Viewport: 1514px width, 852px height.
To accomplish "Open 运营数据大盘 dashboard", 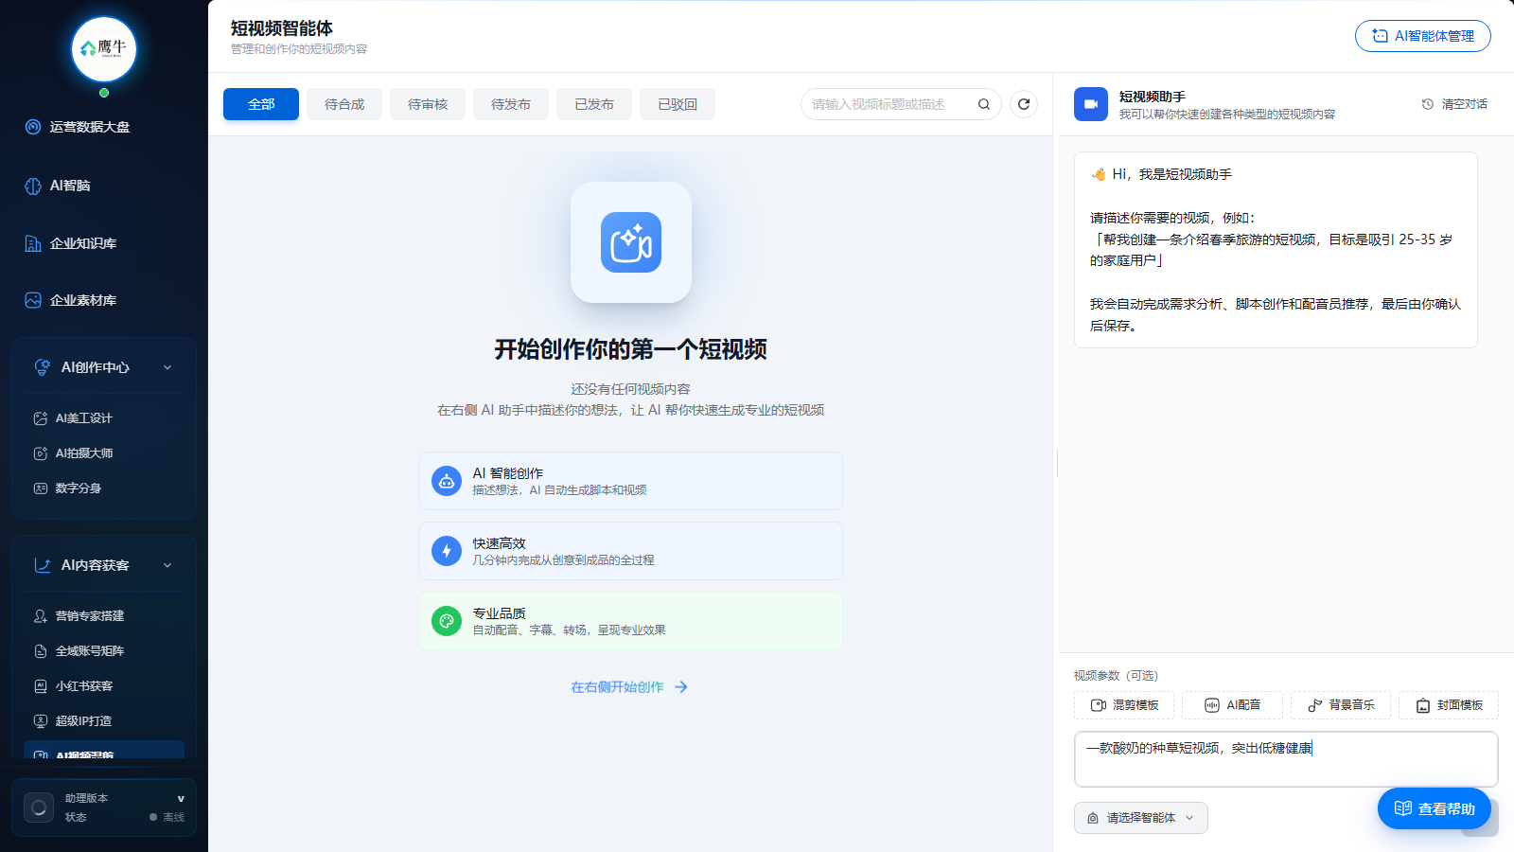I will click(x=78, y=127).
